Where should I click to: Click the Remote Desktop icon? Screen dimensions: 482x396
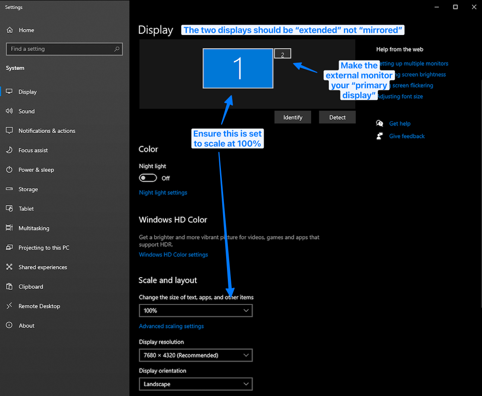[x=9, y=306]
